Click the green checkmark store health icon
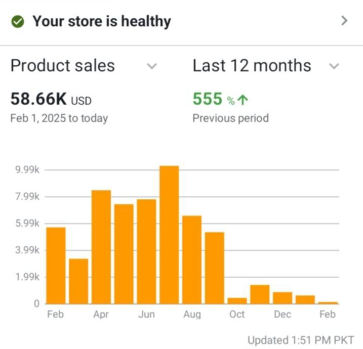 pyautogui.click(x=18, y=22)
